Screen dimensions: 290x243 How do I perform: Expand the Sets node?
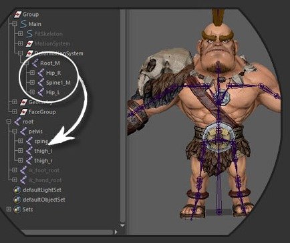click(9, 210)
